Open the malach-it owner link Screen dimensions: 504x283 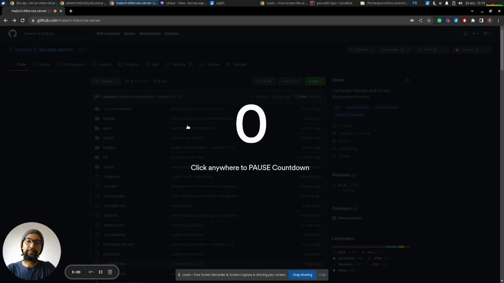tap(24, 50)
